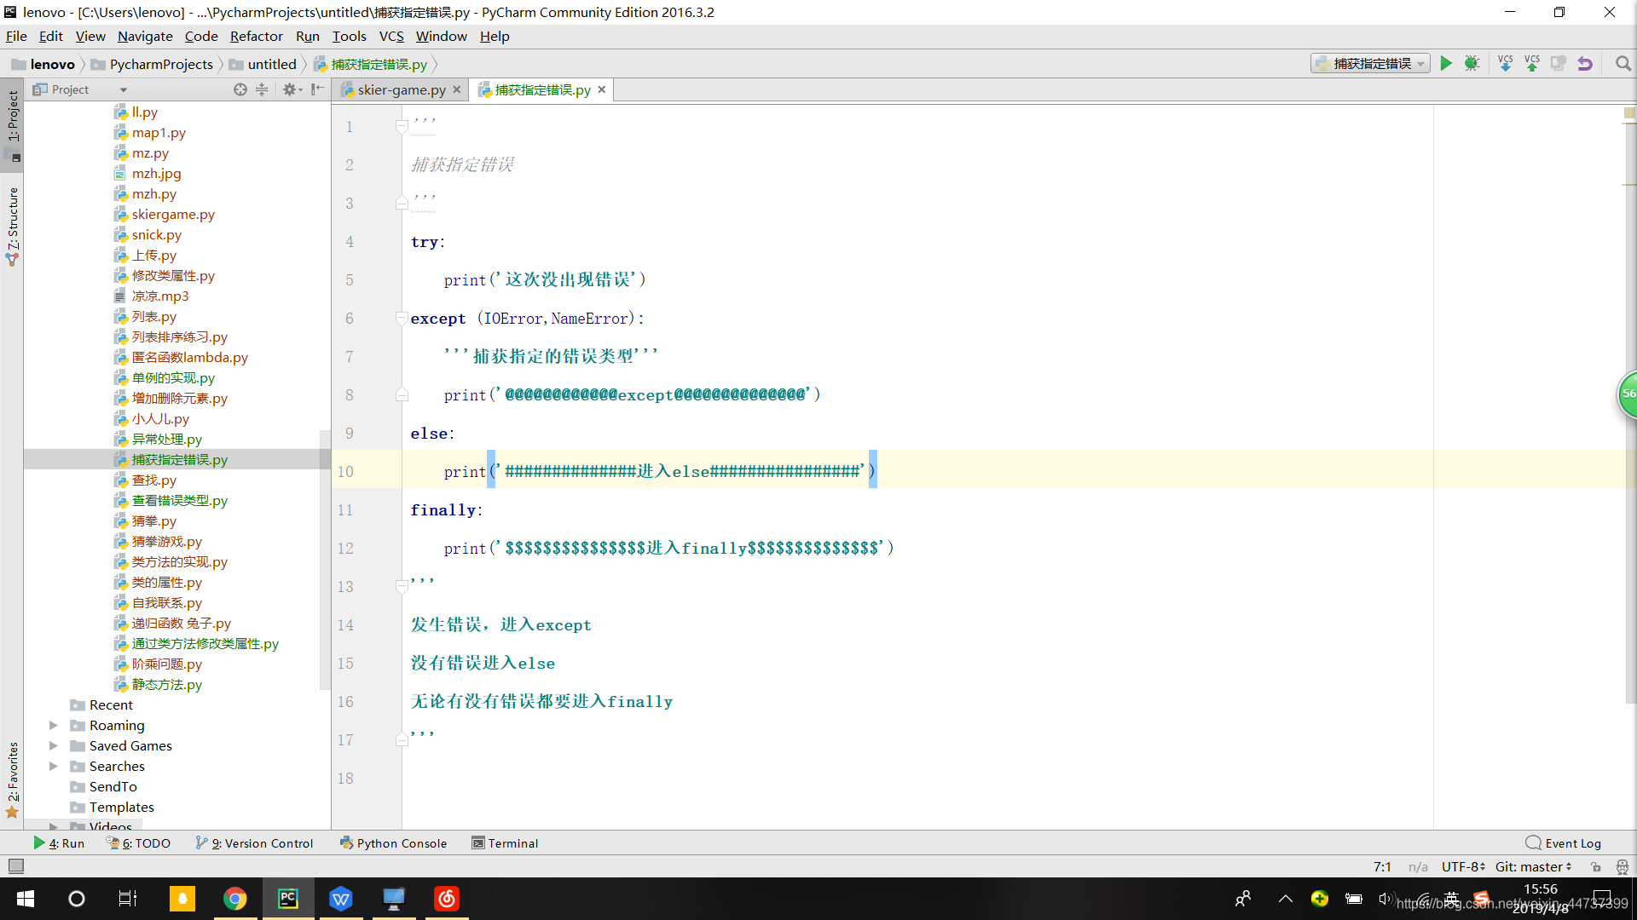
Task: Close the skier-game.py tab
Action: (x=457, y=89)
